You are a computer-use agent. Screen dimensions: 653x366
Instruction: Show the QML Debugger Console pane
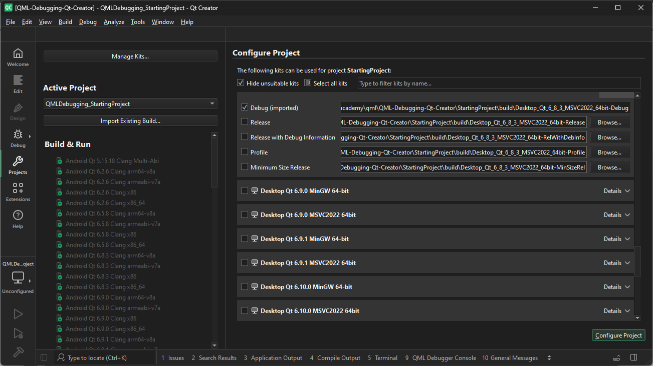click(441, 357)
